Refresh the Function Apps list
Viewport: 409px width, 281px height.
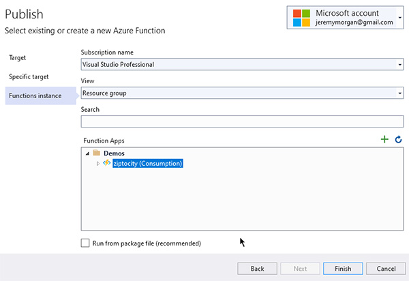pyautogui.click(x=398, y=140)
